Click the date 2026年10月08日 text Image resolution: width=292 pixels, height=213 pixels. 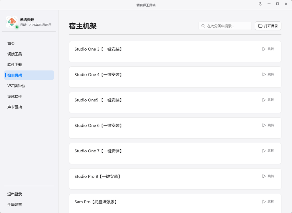click(40, 25)
